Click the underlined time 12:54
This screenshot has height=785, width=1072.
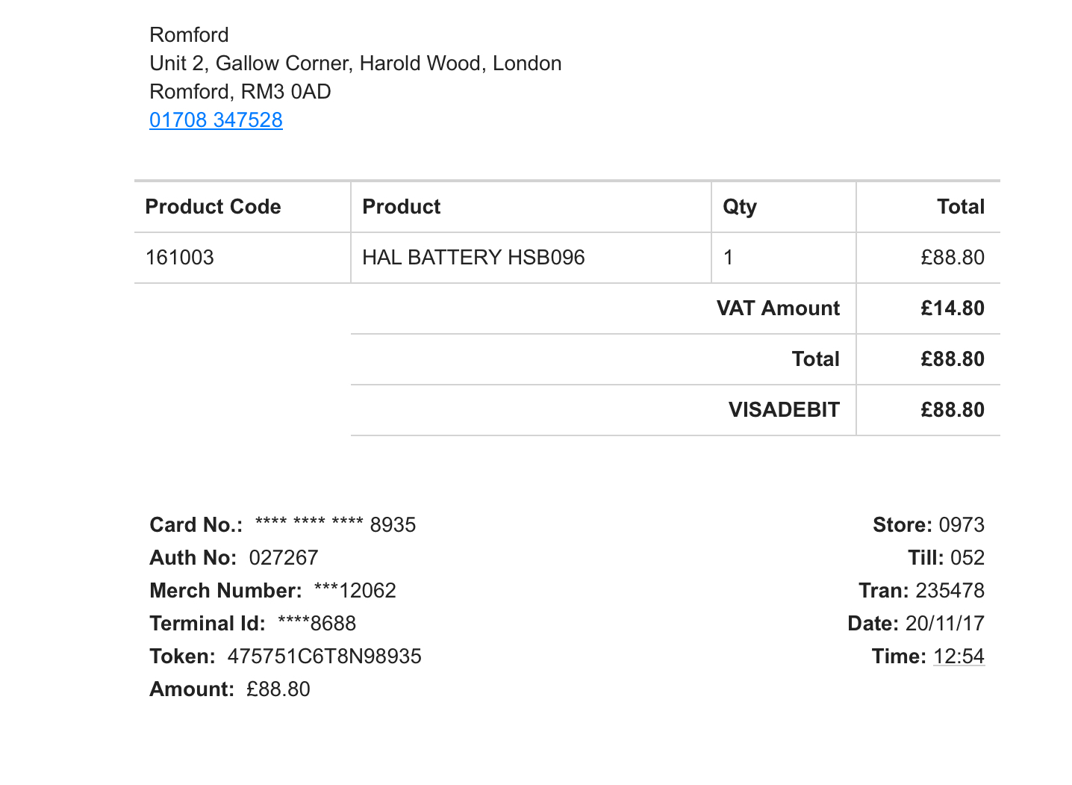959,657
